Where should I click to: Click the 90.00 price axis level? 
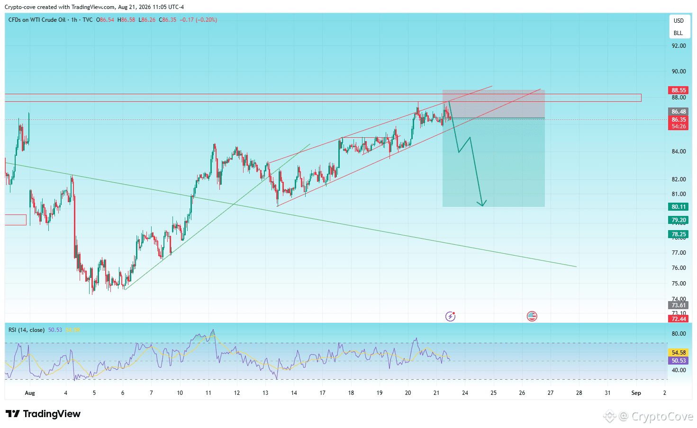tap(679, 71)
